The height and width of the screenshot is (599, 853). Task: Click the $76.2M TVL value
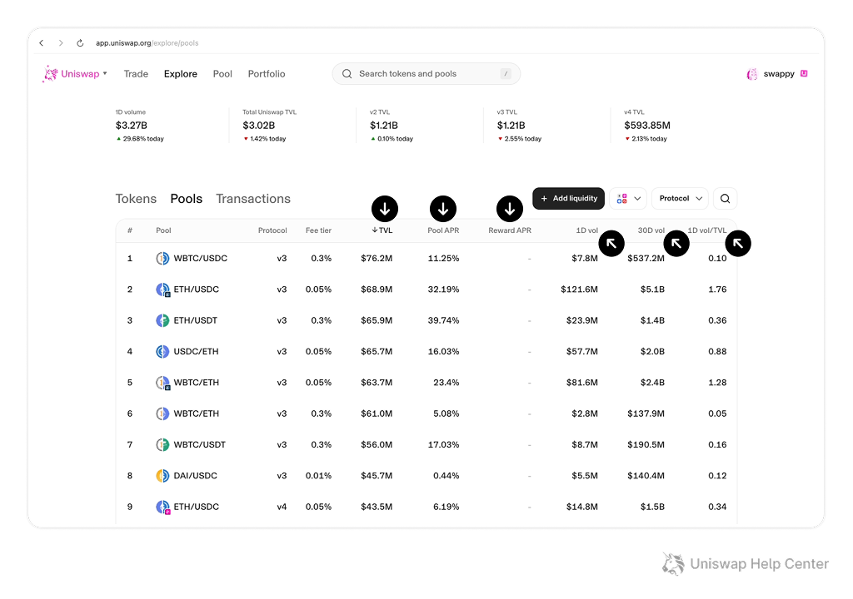tap(377, 258)
